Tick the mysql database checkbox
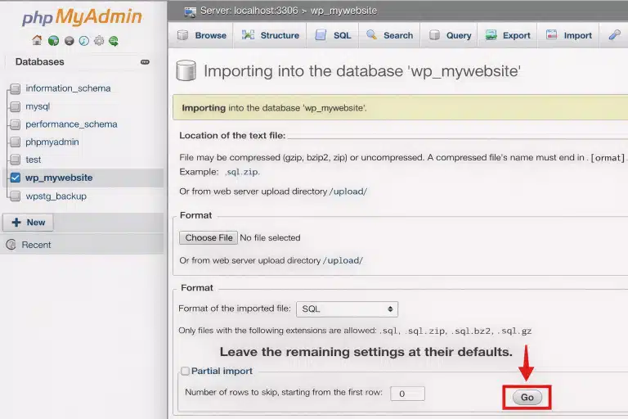The image size is (628, 419). pos(16,106)
